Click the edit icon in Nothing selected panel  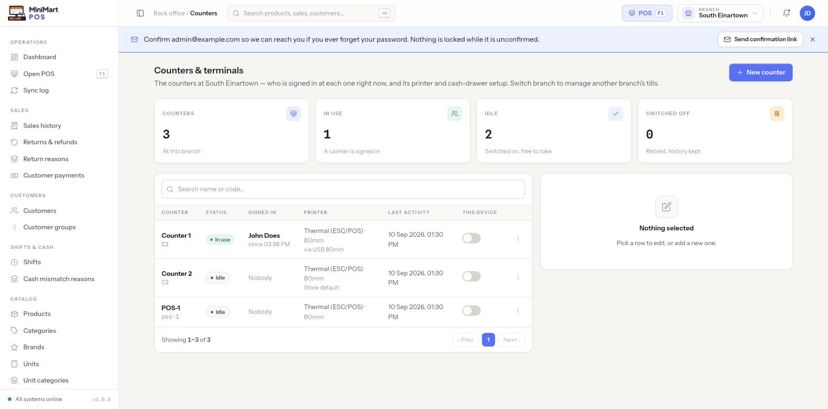point(666,207)
